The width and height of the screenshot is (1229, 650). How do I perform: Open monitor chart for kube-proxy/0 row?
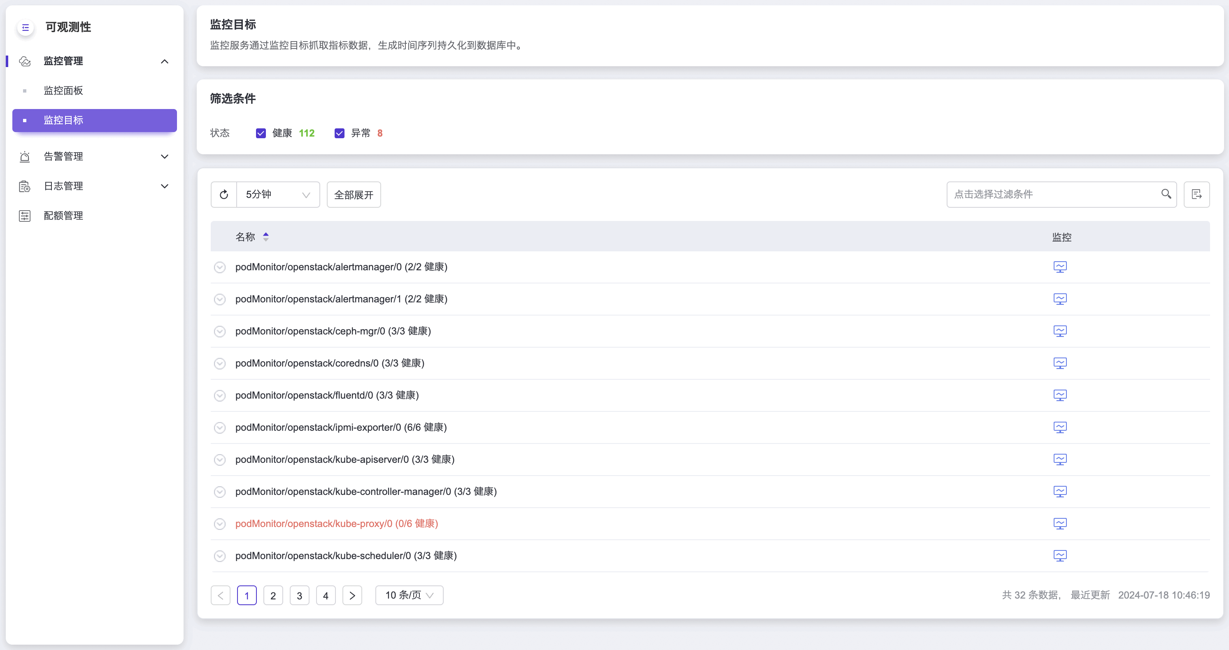(x=1059, y=524)
